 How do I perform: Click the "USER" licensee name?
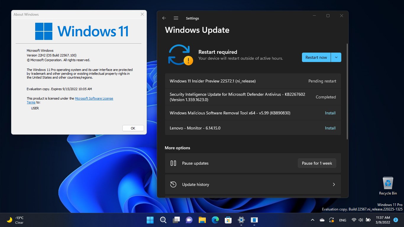35,108
